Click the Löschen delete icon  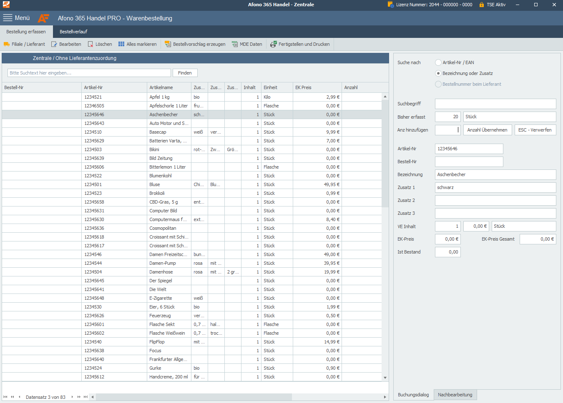click(x=90, y=44)
